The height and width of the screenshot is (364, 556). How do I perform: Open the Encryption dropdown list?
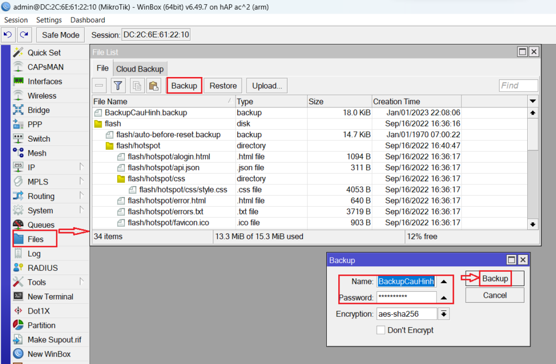[x=444, y=314]
